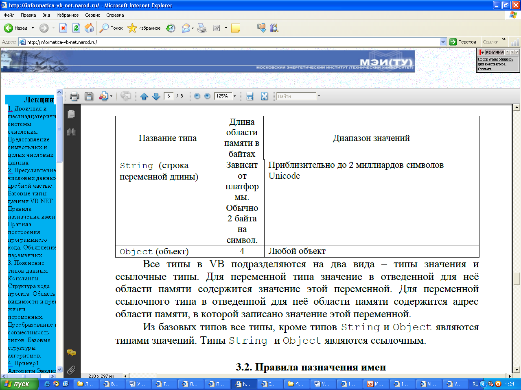The height and width of the screenshot is (390, 521).
Task: Open the Избранное menu
Action: (x=68, y=15)
